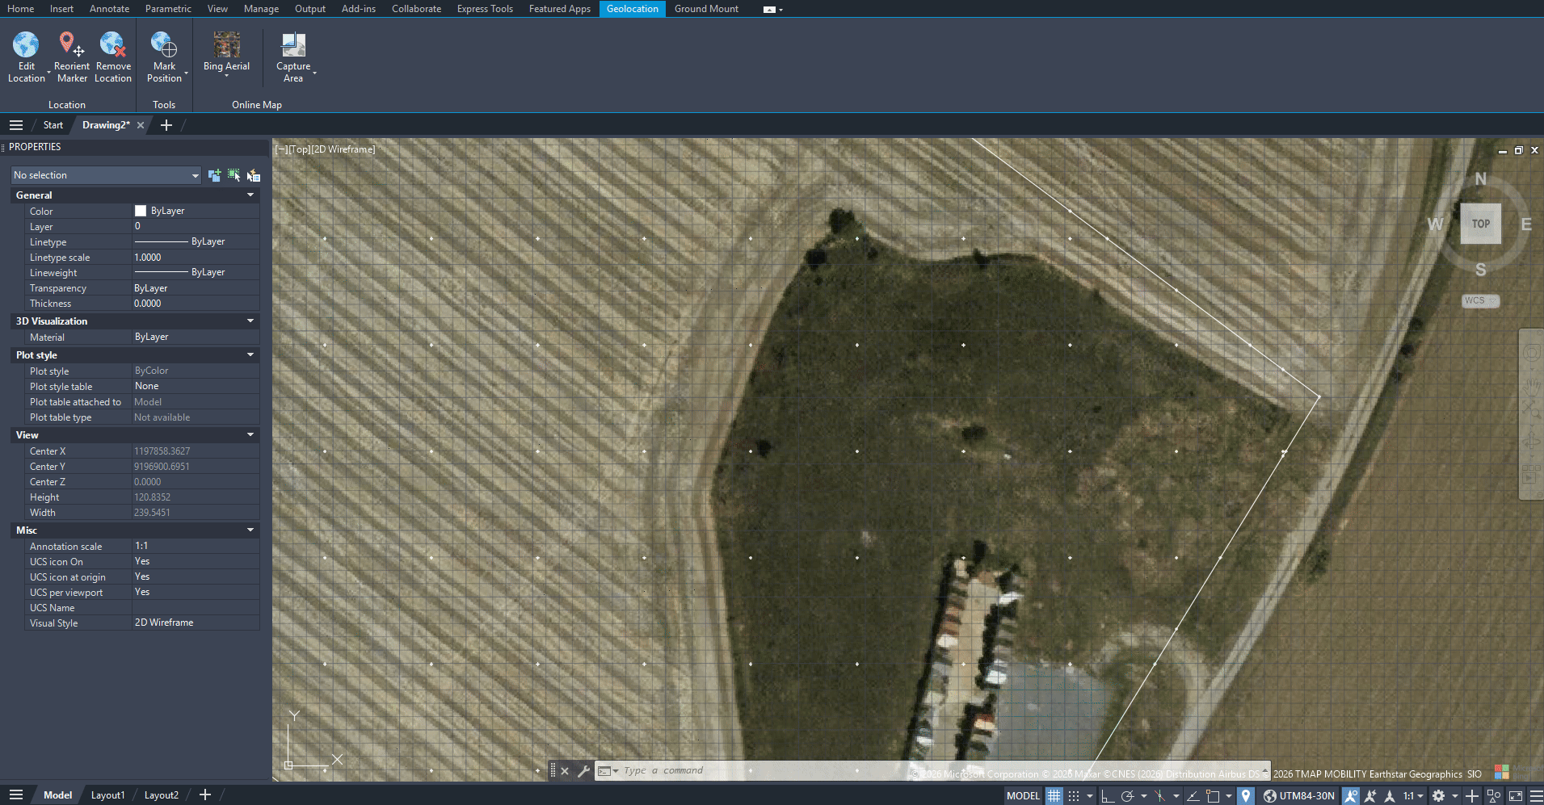Click the Select Objects icon in Properties

pos(233,175)
